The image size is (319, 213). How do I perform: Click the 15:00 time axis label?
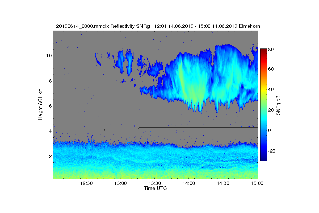257,183
